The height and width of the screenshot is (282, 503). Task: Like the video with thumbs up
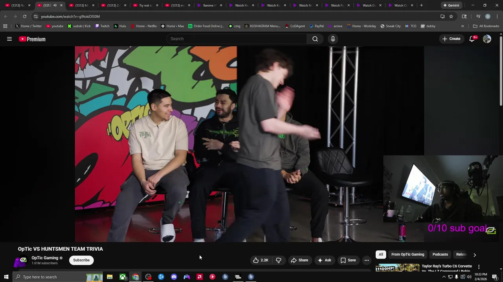tap(261, 260)
